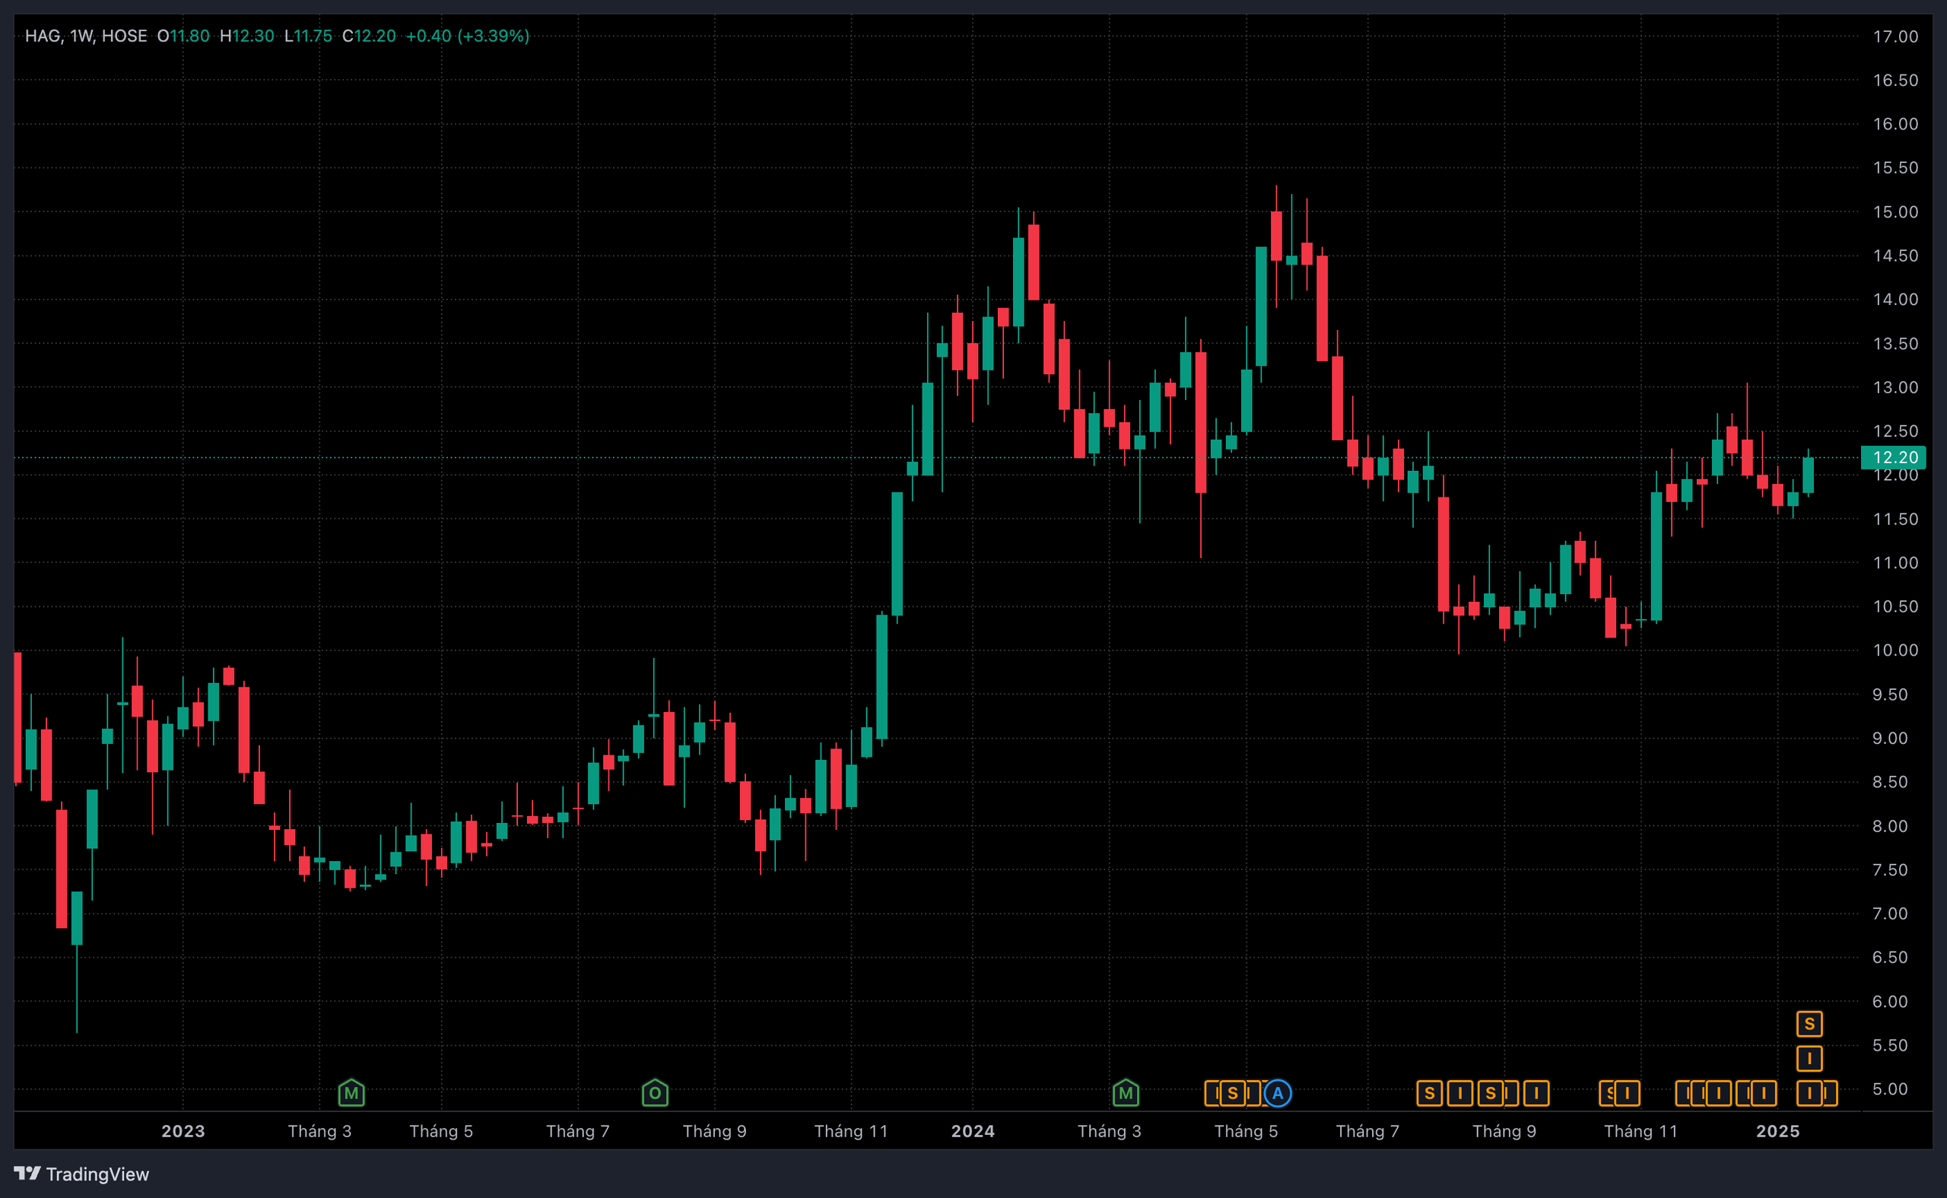Click the 16.00 price scale label
Screen dimensions: 1947x1198
click(x=1895, y=123)
